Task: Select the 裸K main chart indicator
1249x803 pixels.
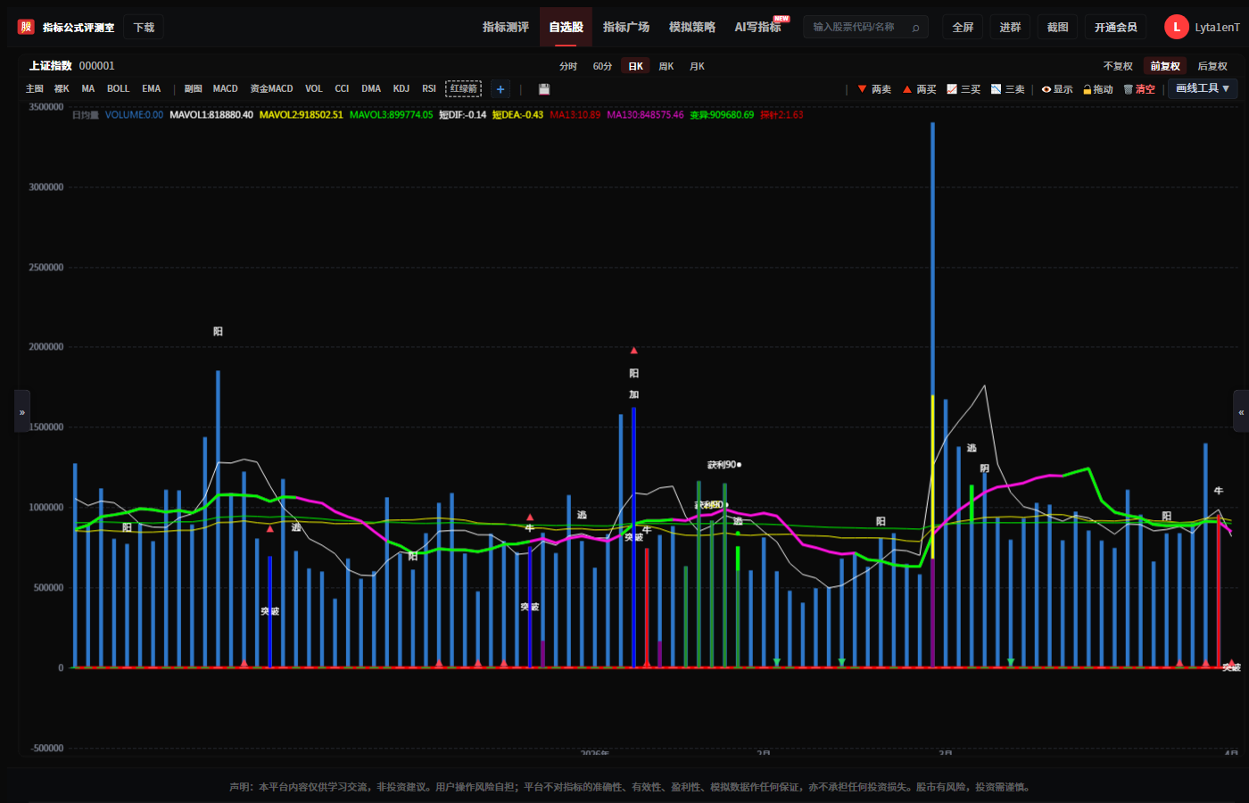Action: [62, 89]
